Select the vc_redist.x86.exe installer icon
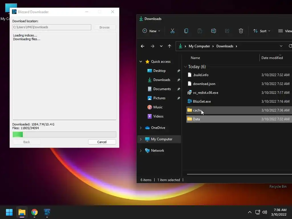 190,93
